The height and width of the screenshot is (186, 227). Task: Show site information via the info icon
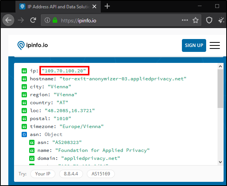[x=47, y=20]
